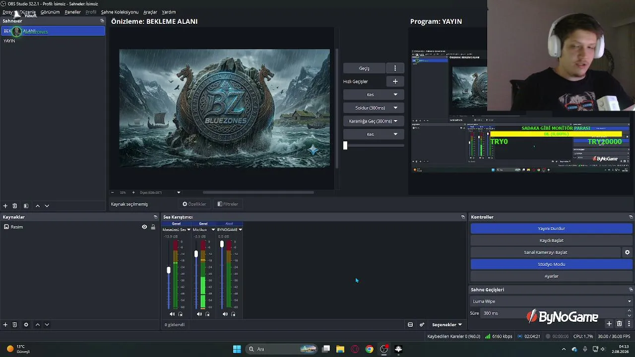Move the scene up in the Sahneler list
The height and width of the screenshot is (357, 635).
click(37, 206)
